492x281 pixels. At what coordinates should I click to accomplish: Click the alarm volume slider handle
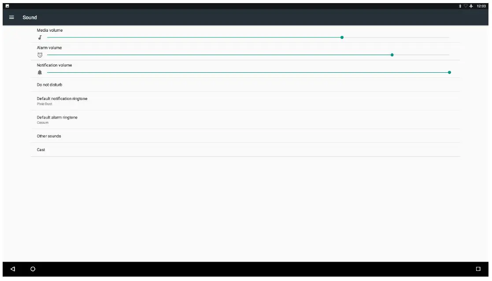click(392, 55)
